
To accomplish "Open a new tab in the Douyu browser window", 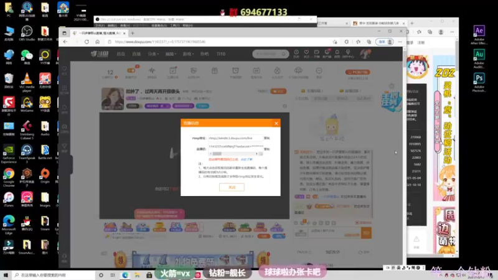I will pyautogui.click(x=133, y=33).
